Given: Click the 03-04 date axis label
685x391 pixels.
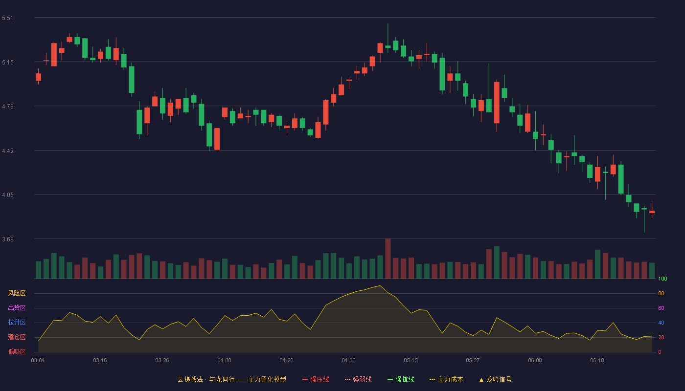Looking at the screenshot, I should tap(38, 360).
